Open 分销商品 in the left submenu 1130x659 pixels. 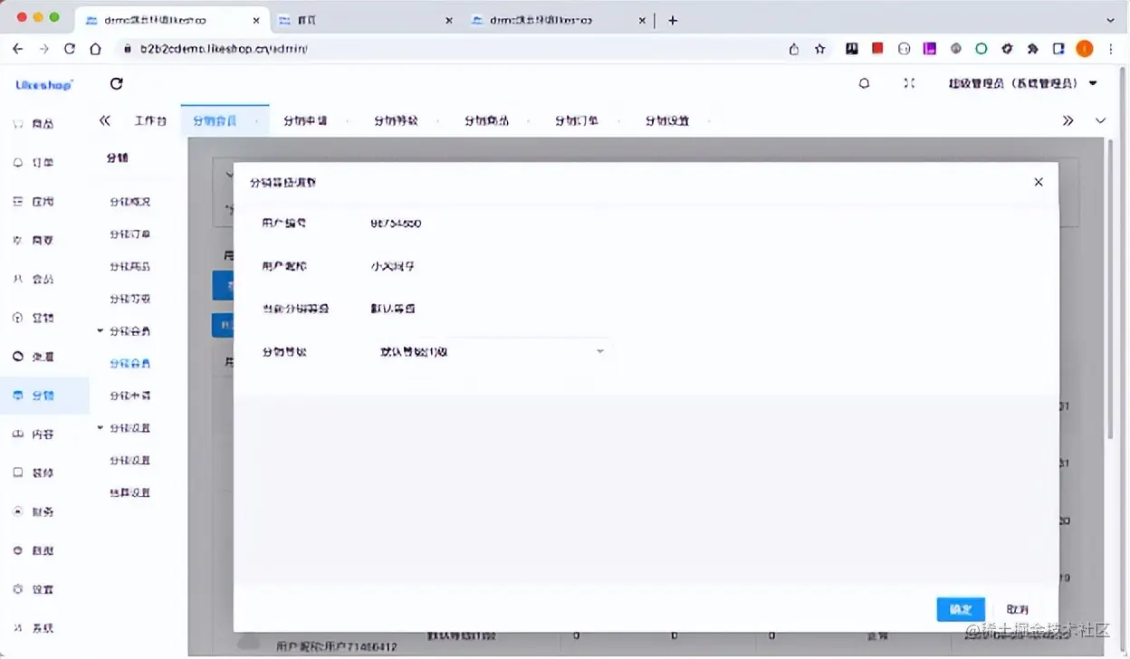pos(129,267)
